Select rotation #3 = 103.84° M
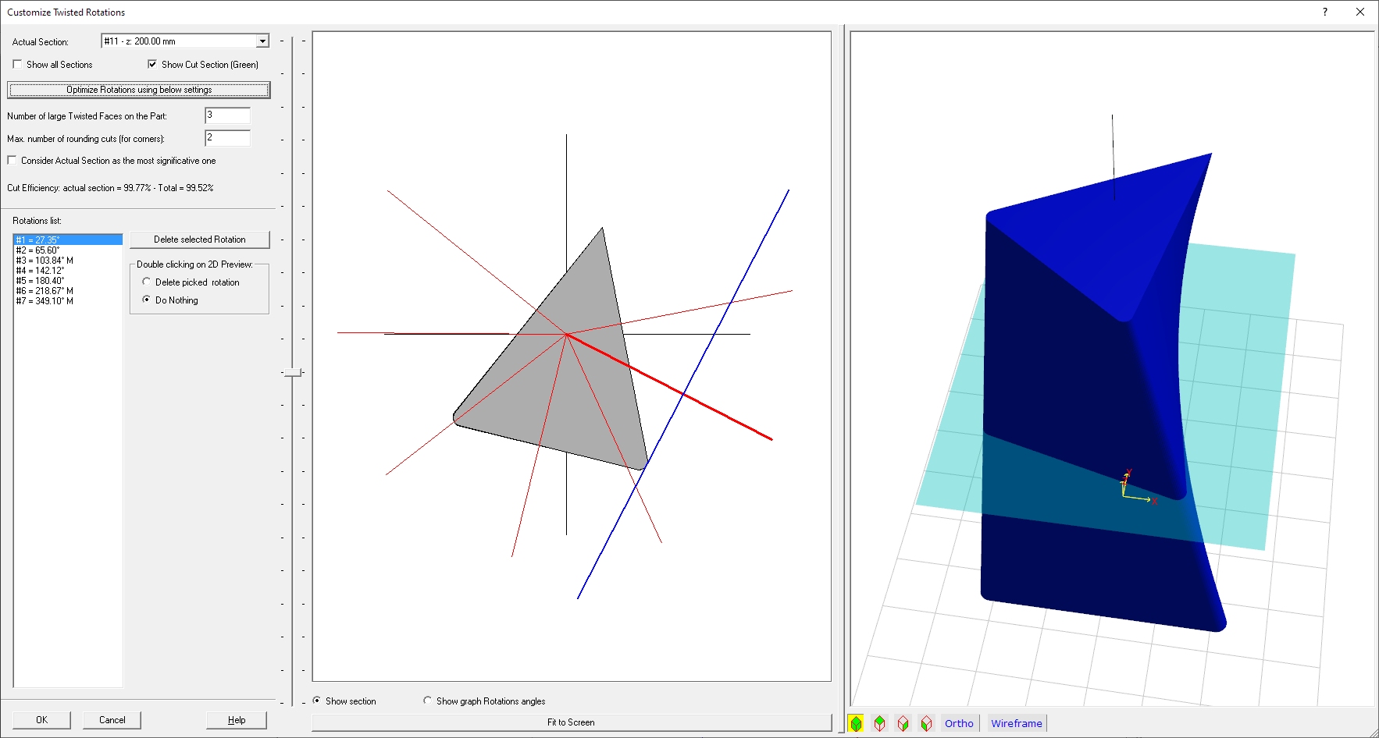The height and width of the screenshot is (738, 1379). pos(68,261)
